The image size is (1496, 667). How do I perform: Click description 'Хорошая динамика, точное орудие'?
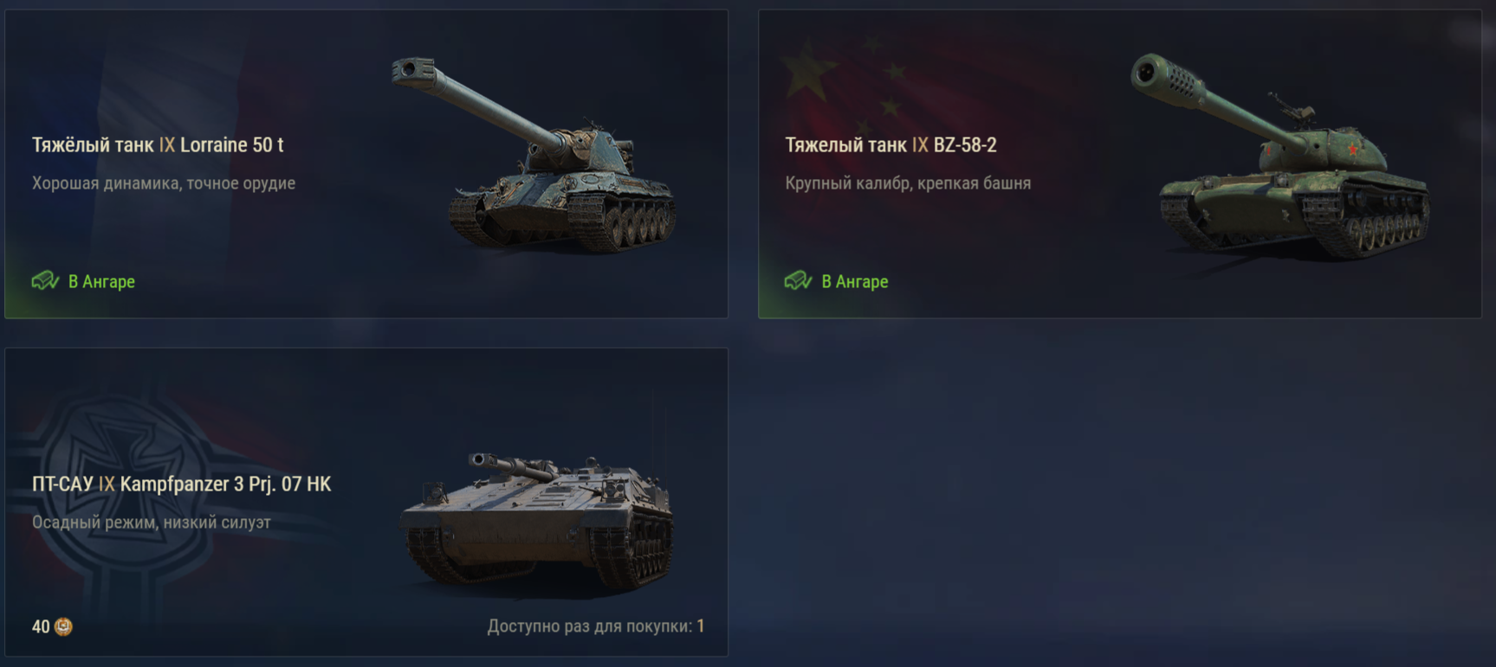click(x=164, y=183)
